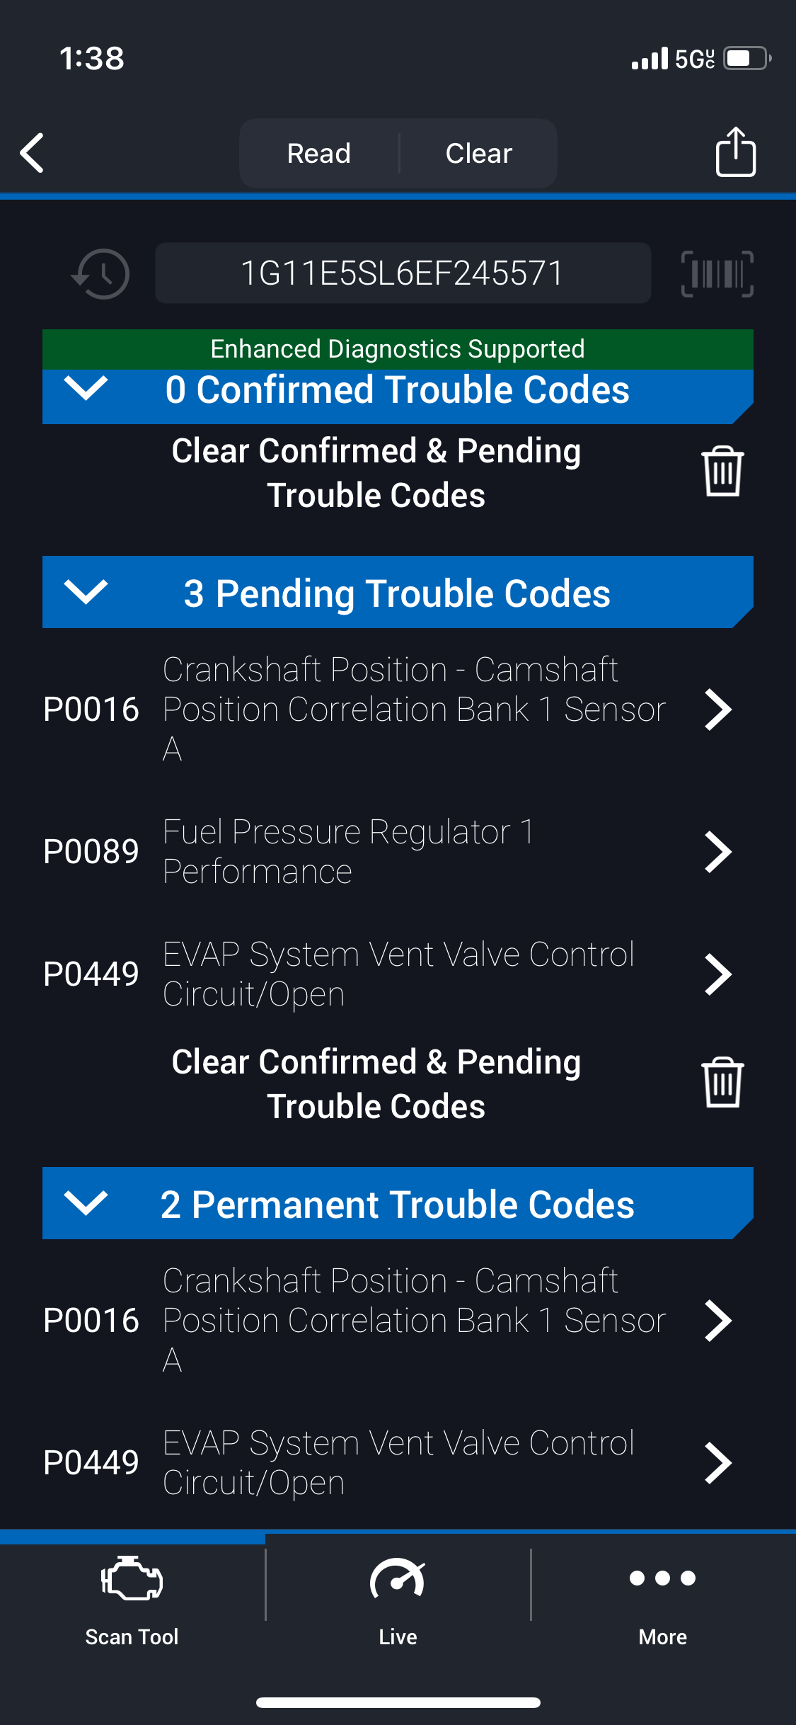Open permanent P0016 code details
The image size is (796, 1725).
tap(717, 1321)
